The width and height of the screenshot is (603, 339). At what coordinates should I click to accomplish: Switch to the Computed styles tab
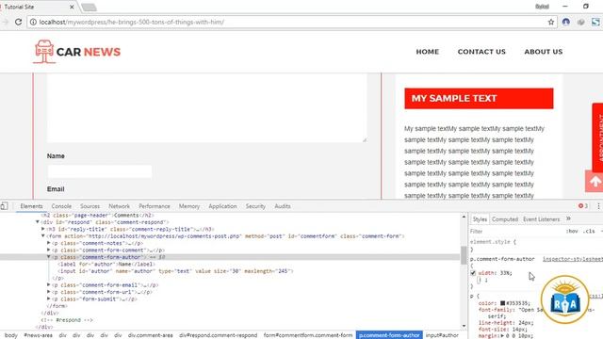(x=505, y=219)
